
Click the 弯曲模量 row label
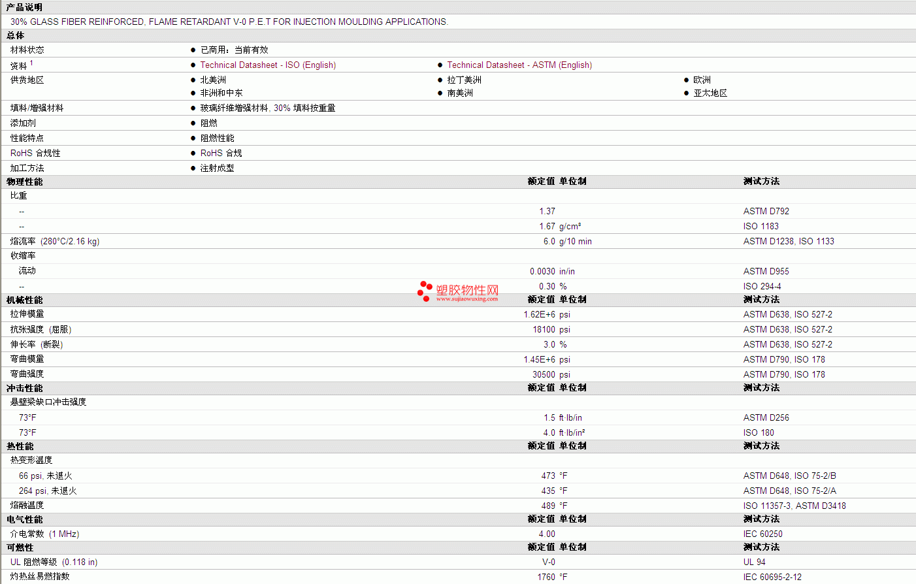[27, 359]
